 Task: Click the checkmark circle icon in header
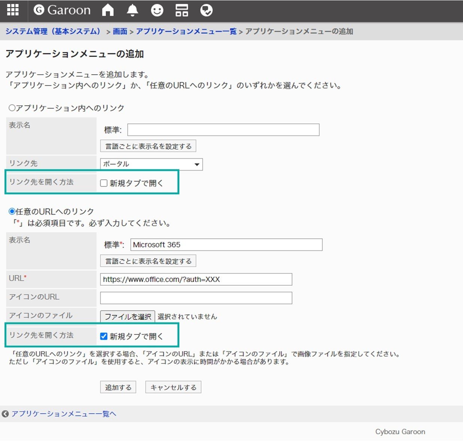click(x=206, y=10)
